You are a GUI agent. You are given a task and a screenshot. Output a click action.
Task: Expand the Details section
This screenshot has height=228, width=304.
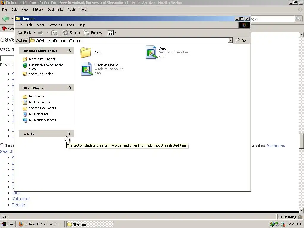[69, 134]
